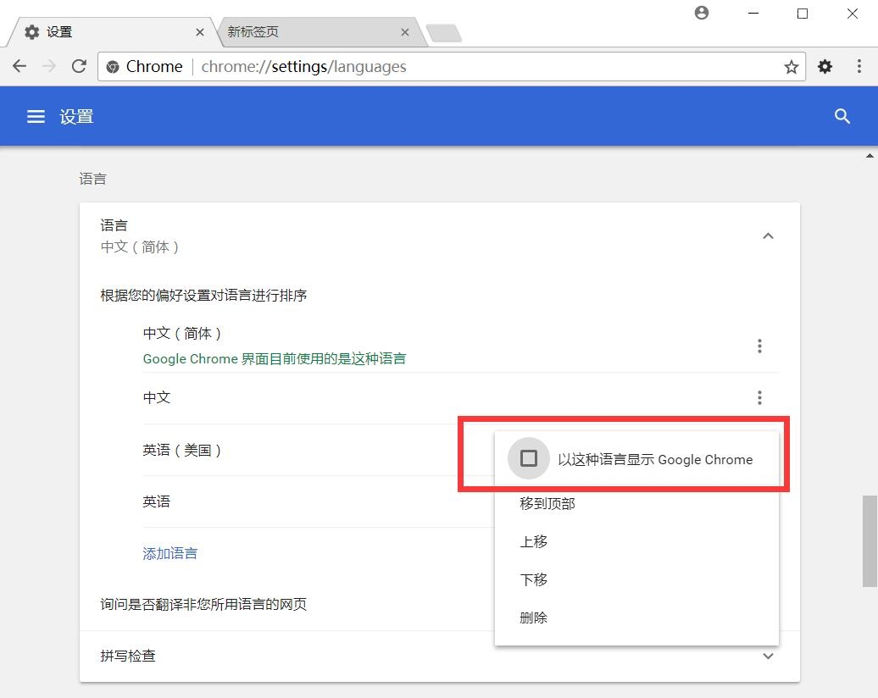Click the 添加语言 link
This screenshot has width=878, height=698.
tap(170, 553)
